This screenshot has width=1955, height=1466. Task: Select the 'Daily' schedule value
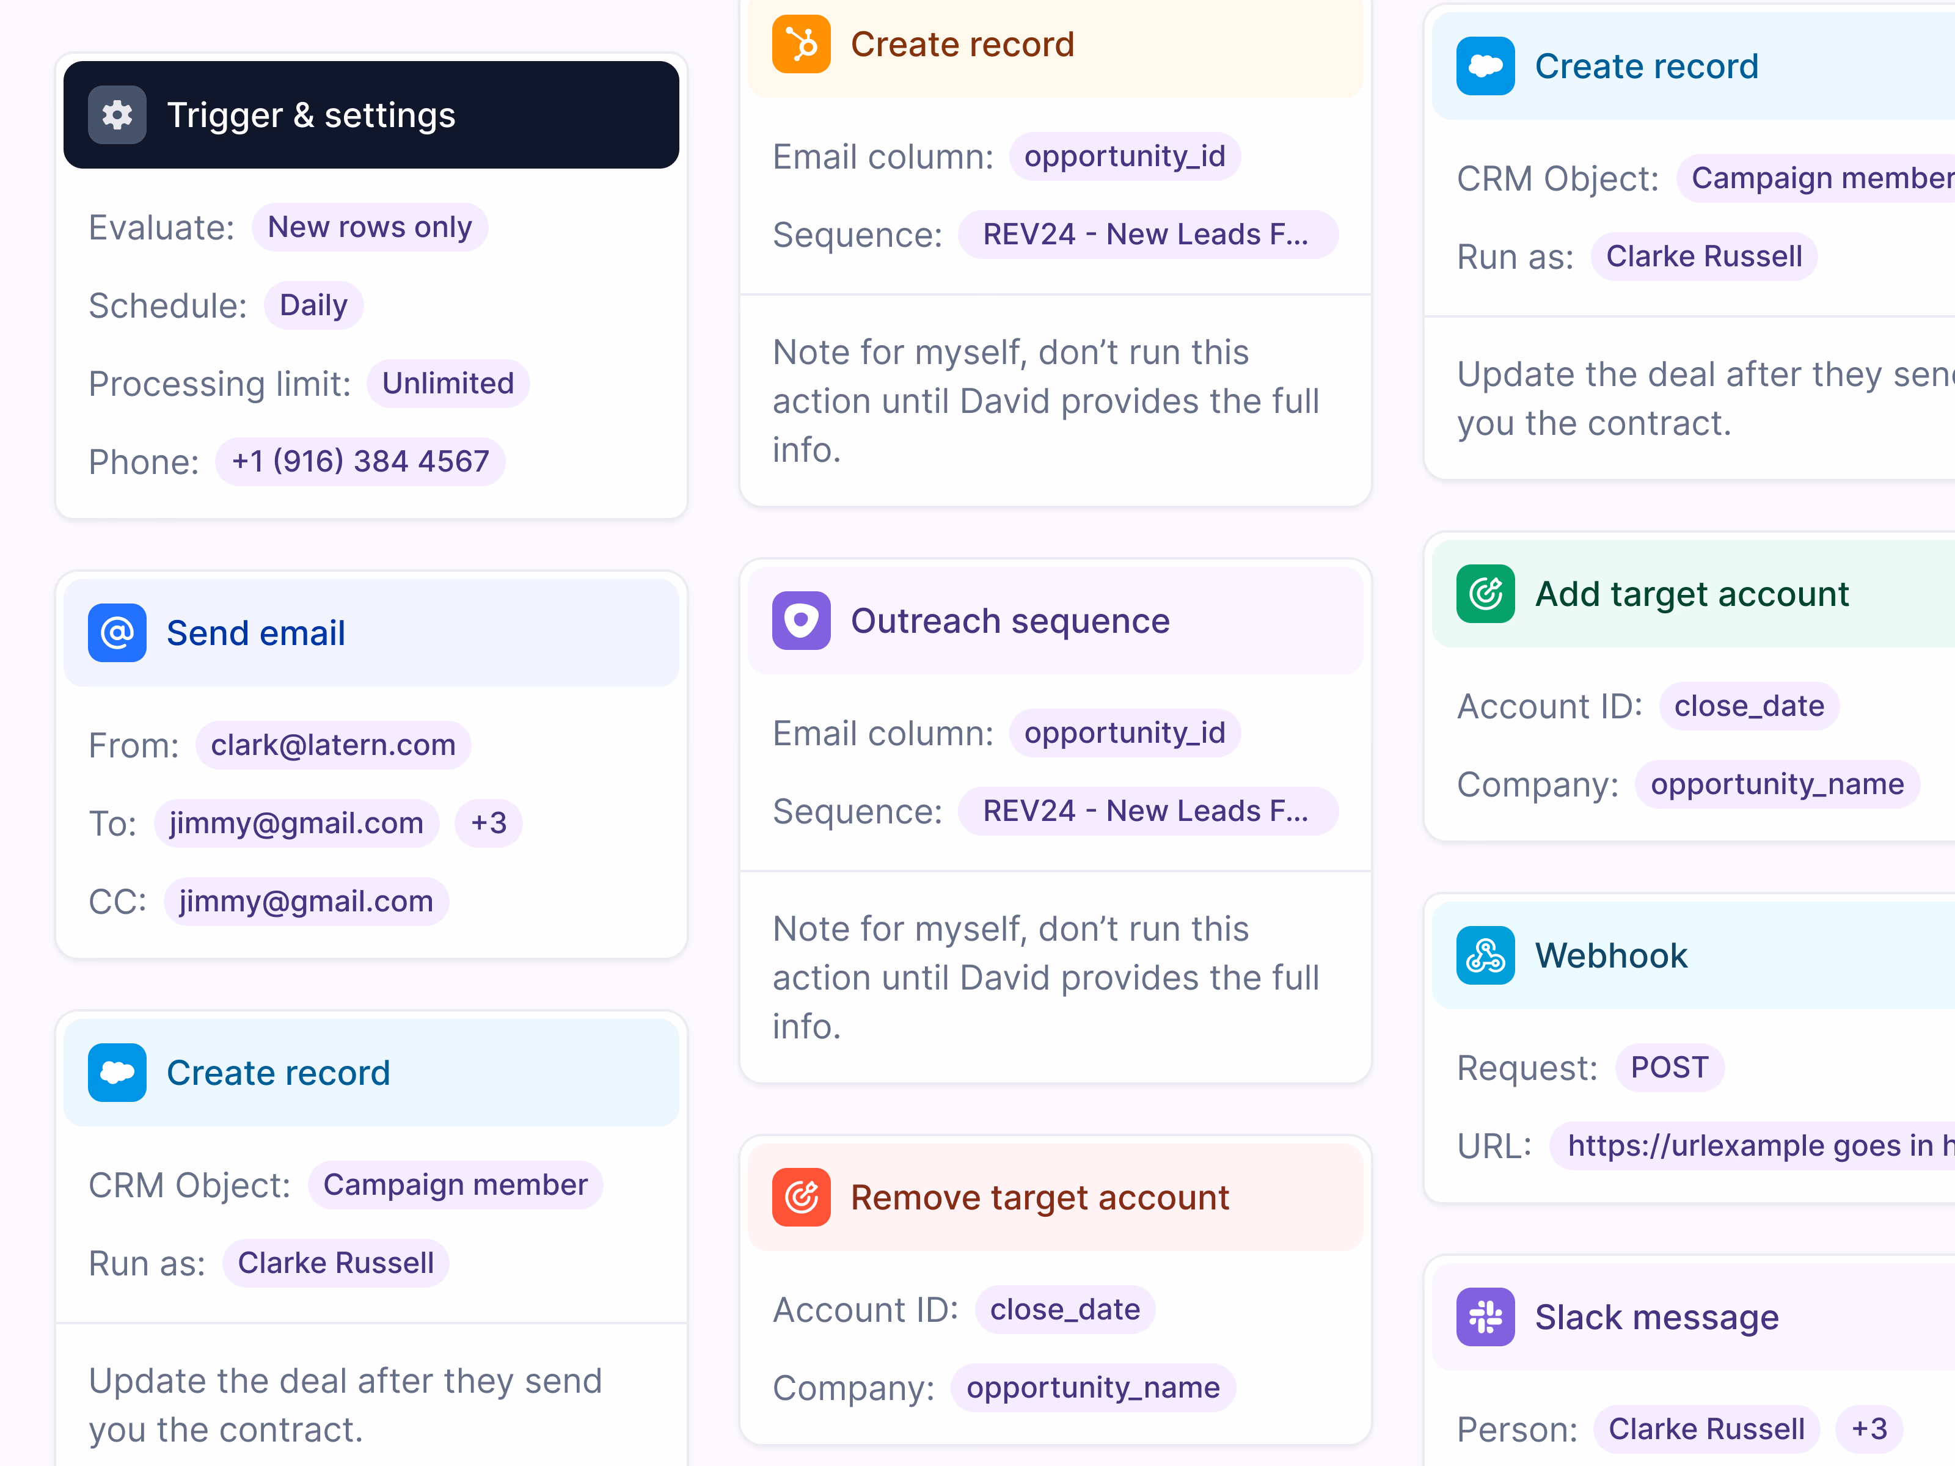314,306
